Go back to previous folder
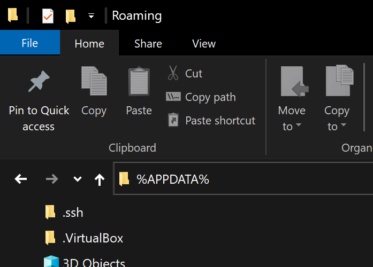Image resolution: width=373 pixels, height=267 pixels. (21, 179)
